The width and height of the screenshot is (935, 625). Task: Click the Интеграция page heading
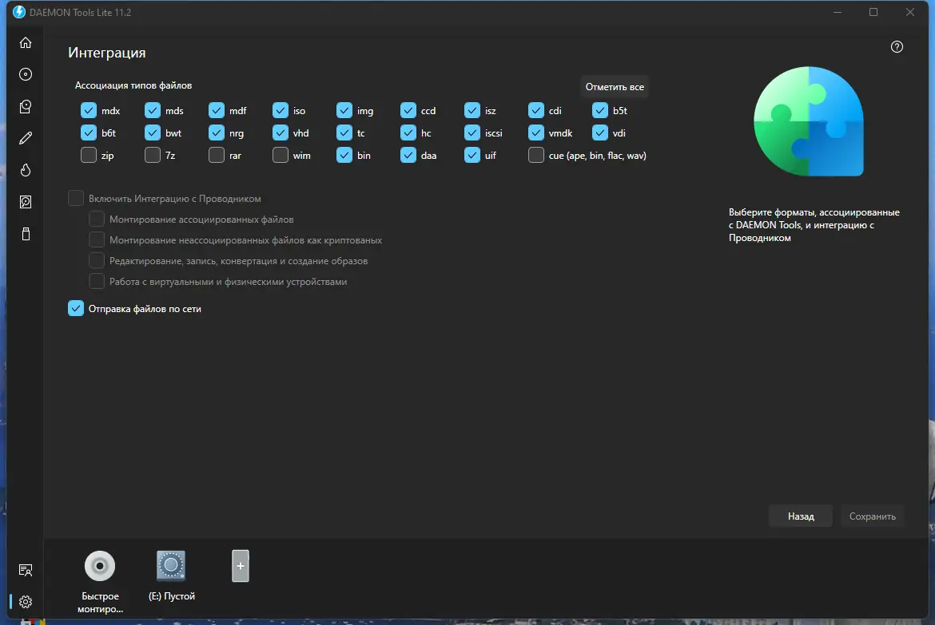107,53
